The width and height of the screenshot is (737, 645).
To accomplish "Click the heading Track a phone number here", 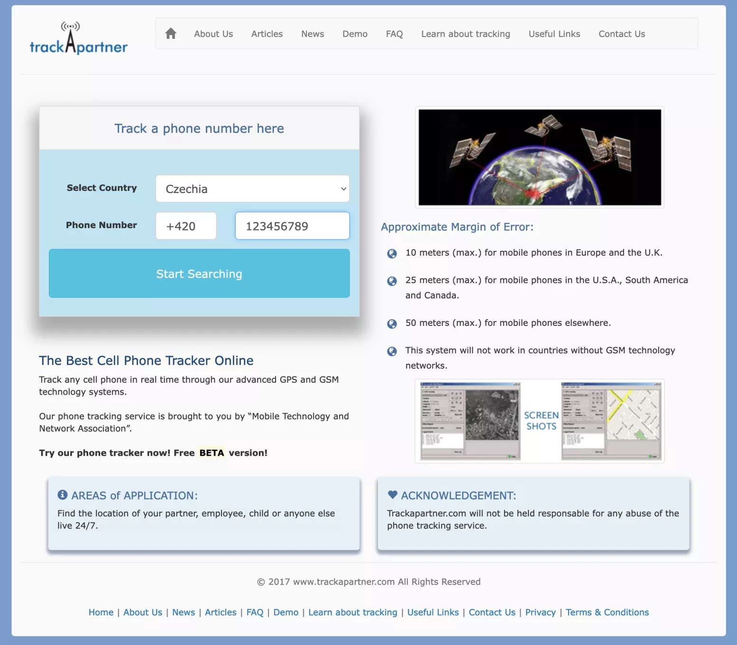I will point(199,129).
